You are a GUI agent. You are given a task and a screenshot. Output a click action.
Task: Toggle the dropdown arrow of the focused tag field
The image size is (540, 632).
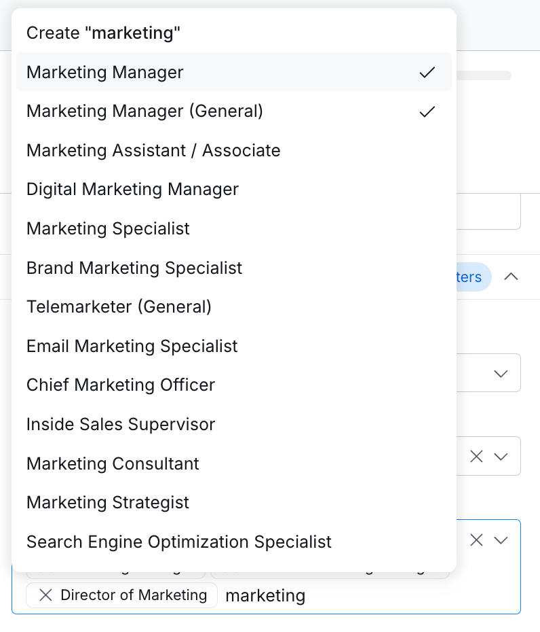(501, 540)
